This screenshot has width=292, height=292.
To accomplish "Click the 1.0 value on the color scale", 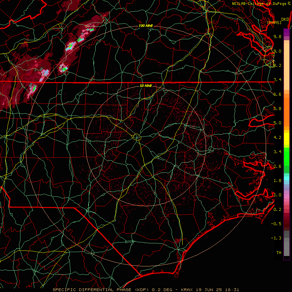I will tap(277, 195).
